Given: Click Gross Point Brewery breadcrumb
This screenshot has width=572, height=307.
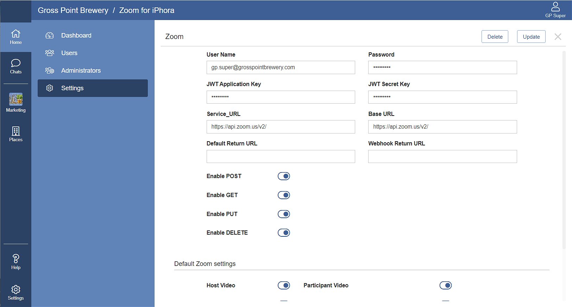Looking at the screenshot, I should point(73,10).
